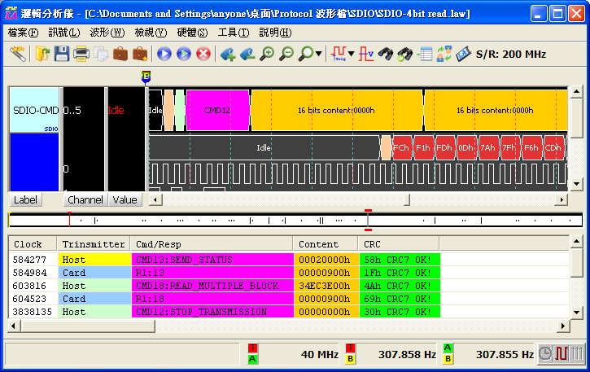The height and width of the screenshot is (372, 590).
Task: Click the B bar marker above waveform
Action: (x=146, y=77)
